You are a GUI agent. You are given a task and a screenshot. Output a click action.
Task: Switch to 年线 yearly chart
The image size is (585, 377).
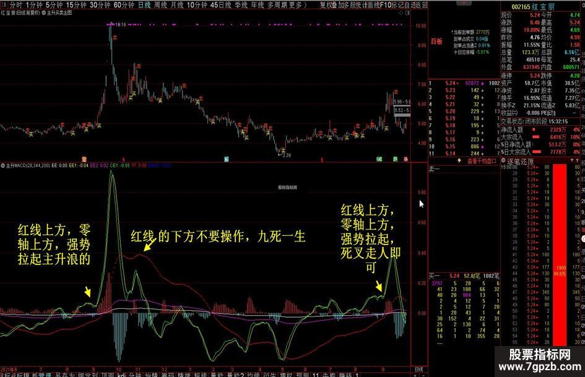[257, 5]
